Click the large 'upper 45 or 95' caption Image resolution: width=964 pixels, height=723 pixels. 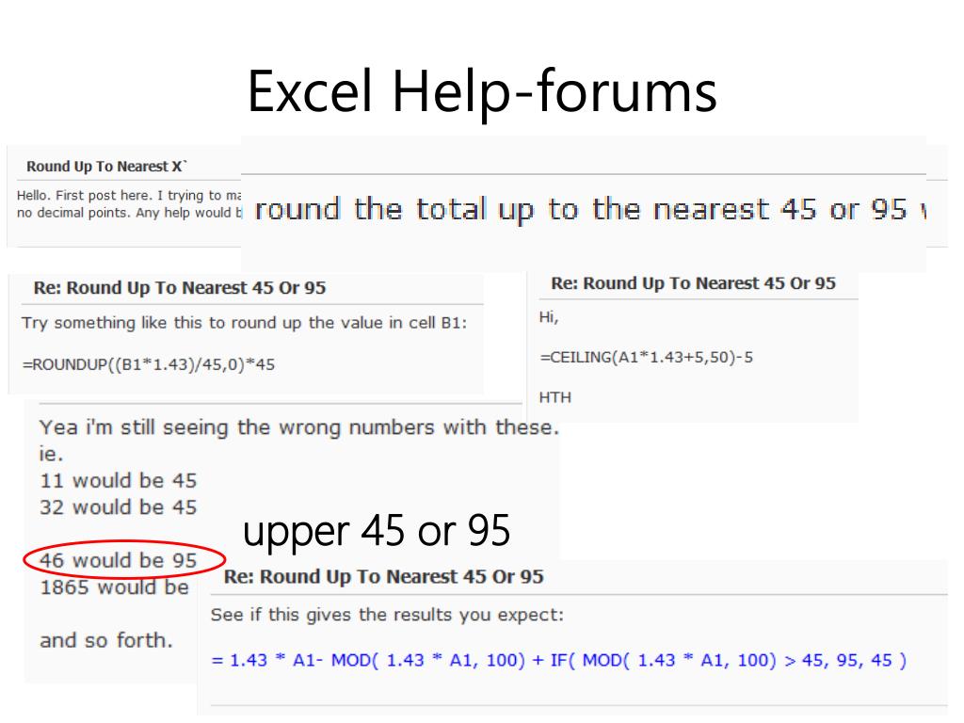377,532
